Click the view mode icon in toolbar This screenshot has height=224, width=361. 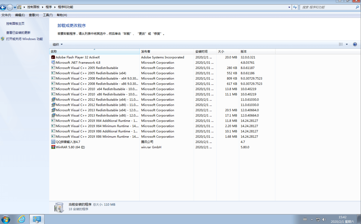tap(341, 44)
